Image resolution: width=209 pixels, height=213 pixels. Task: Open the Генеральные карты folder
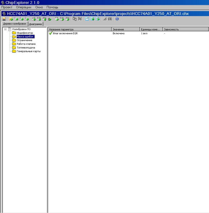point(29,51)
